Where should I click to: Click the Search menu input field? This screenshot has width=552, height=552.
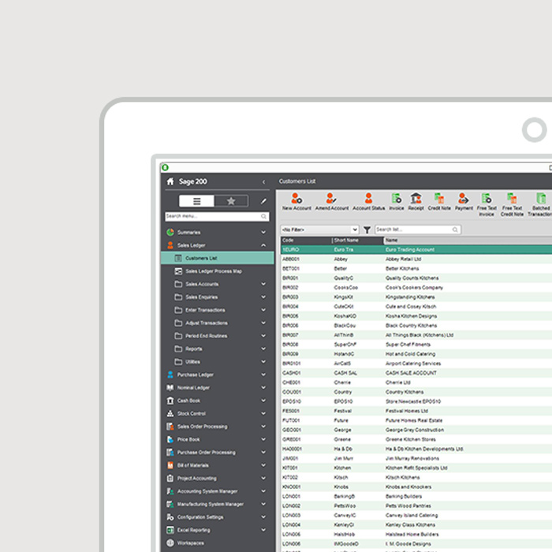click(217, 216)
